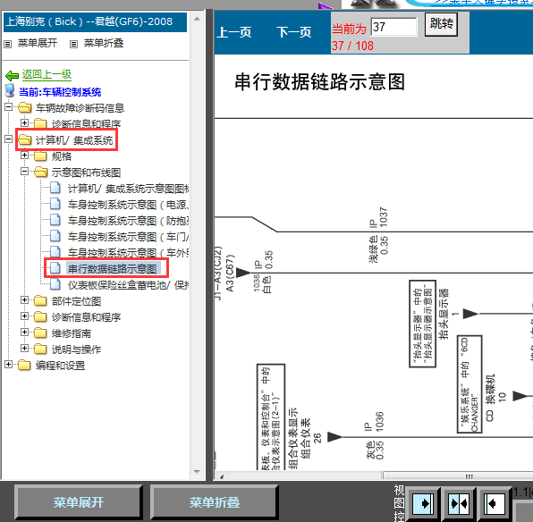Open 车身控制系统示意图 (车外 document
Image resolution: width=533 pixels, height=522 pixels.
click(129, 252)
